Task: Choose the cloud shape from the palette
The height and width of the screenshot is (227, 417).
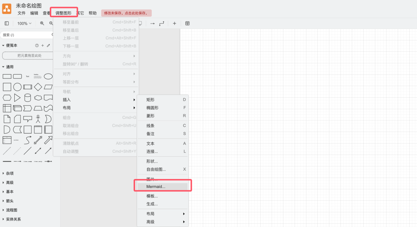Action: (38, 97)
